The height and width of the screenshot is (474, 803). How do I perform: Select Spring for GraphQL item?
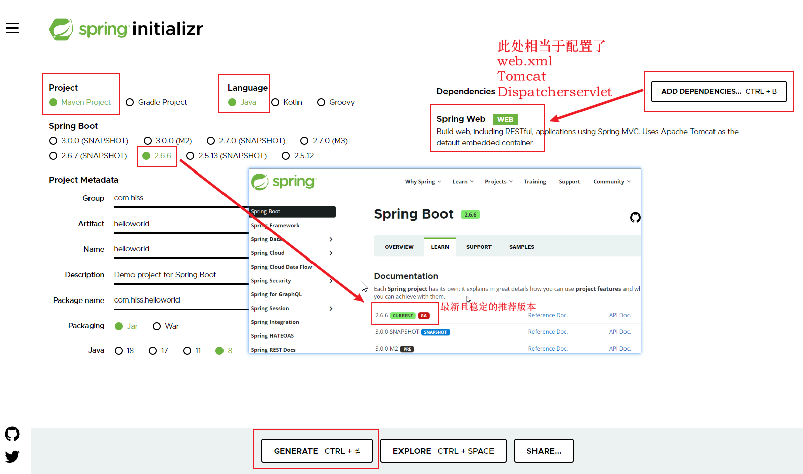click(x=277, y=294)
